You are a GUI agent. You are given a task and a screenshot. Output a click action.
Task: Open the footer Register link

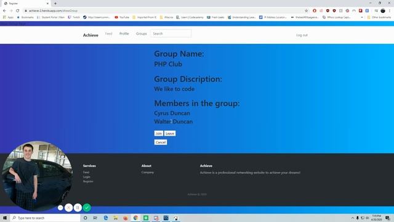point(88,181)
